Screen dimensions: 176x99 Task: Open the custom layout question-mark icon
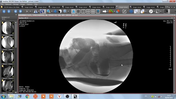98,11
